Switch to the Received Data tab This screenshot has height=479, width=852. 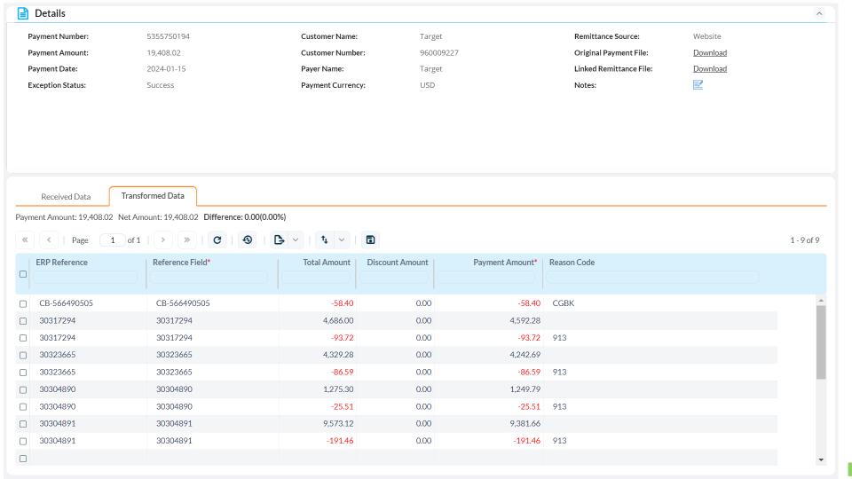click(x=66, y=197)
